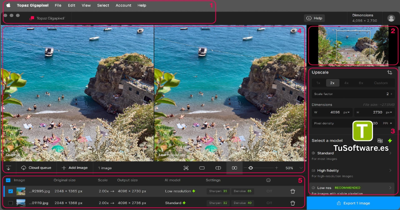The width and height of the screenshot is (400, 210).
Task: Click the R2895.jpg row thumbnail
Action: coord(21,191)
